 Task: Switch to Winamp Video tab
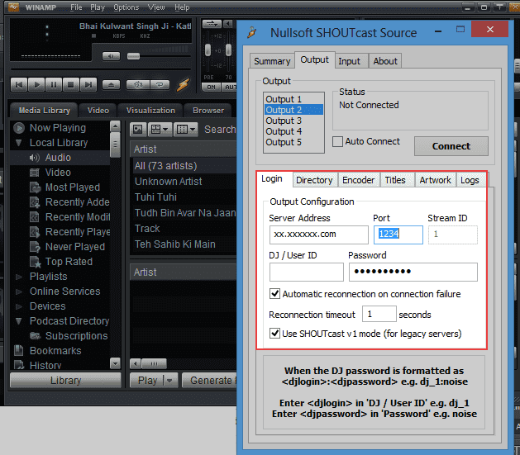click(98, 111)
